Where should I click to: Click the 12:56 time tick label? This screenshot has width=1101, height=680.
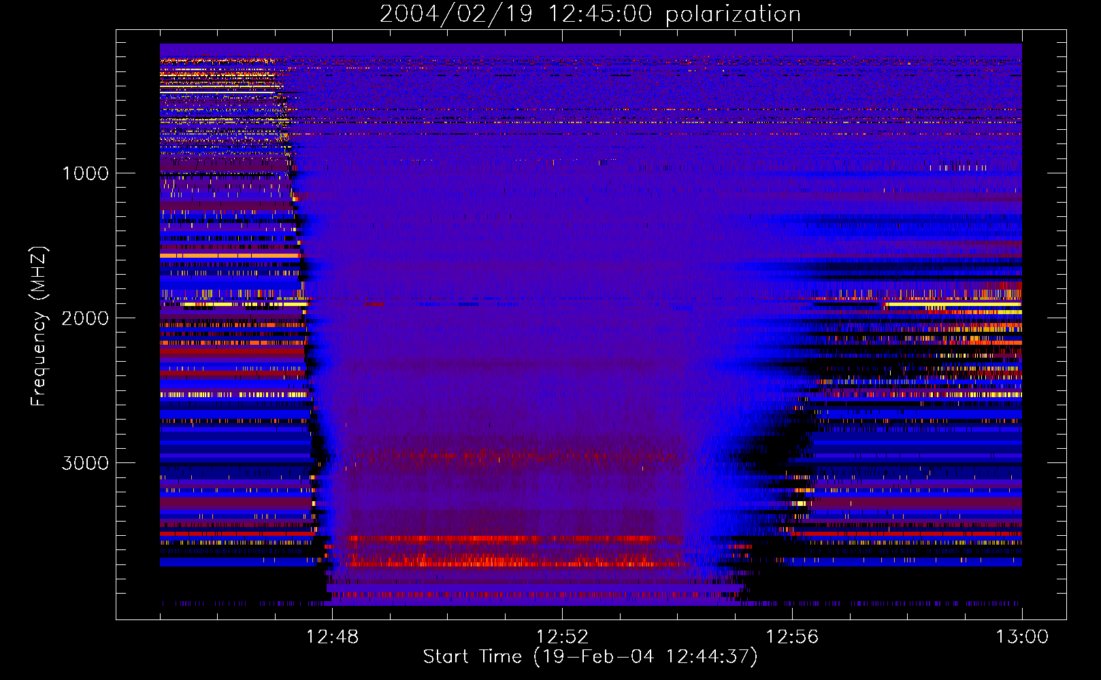(792, 637)
